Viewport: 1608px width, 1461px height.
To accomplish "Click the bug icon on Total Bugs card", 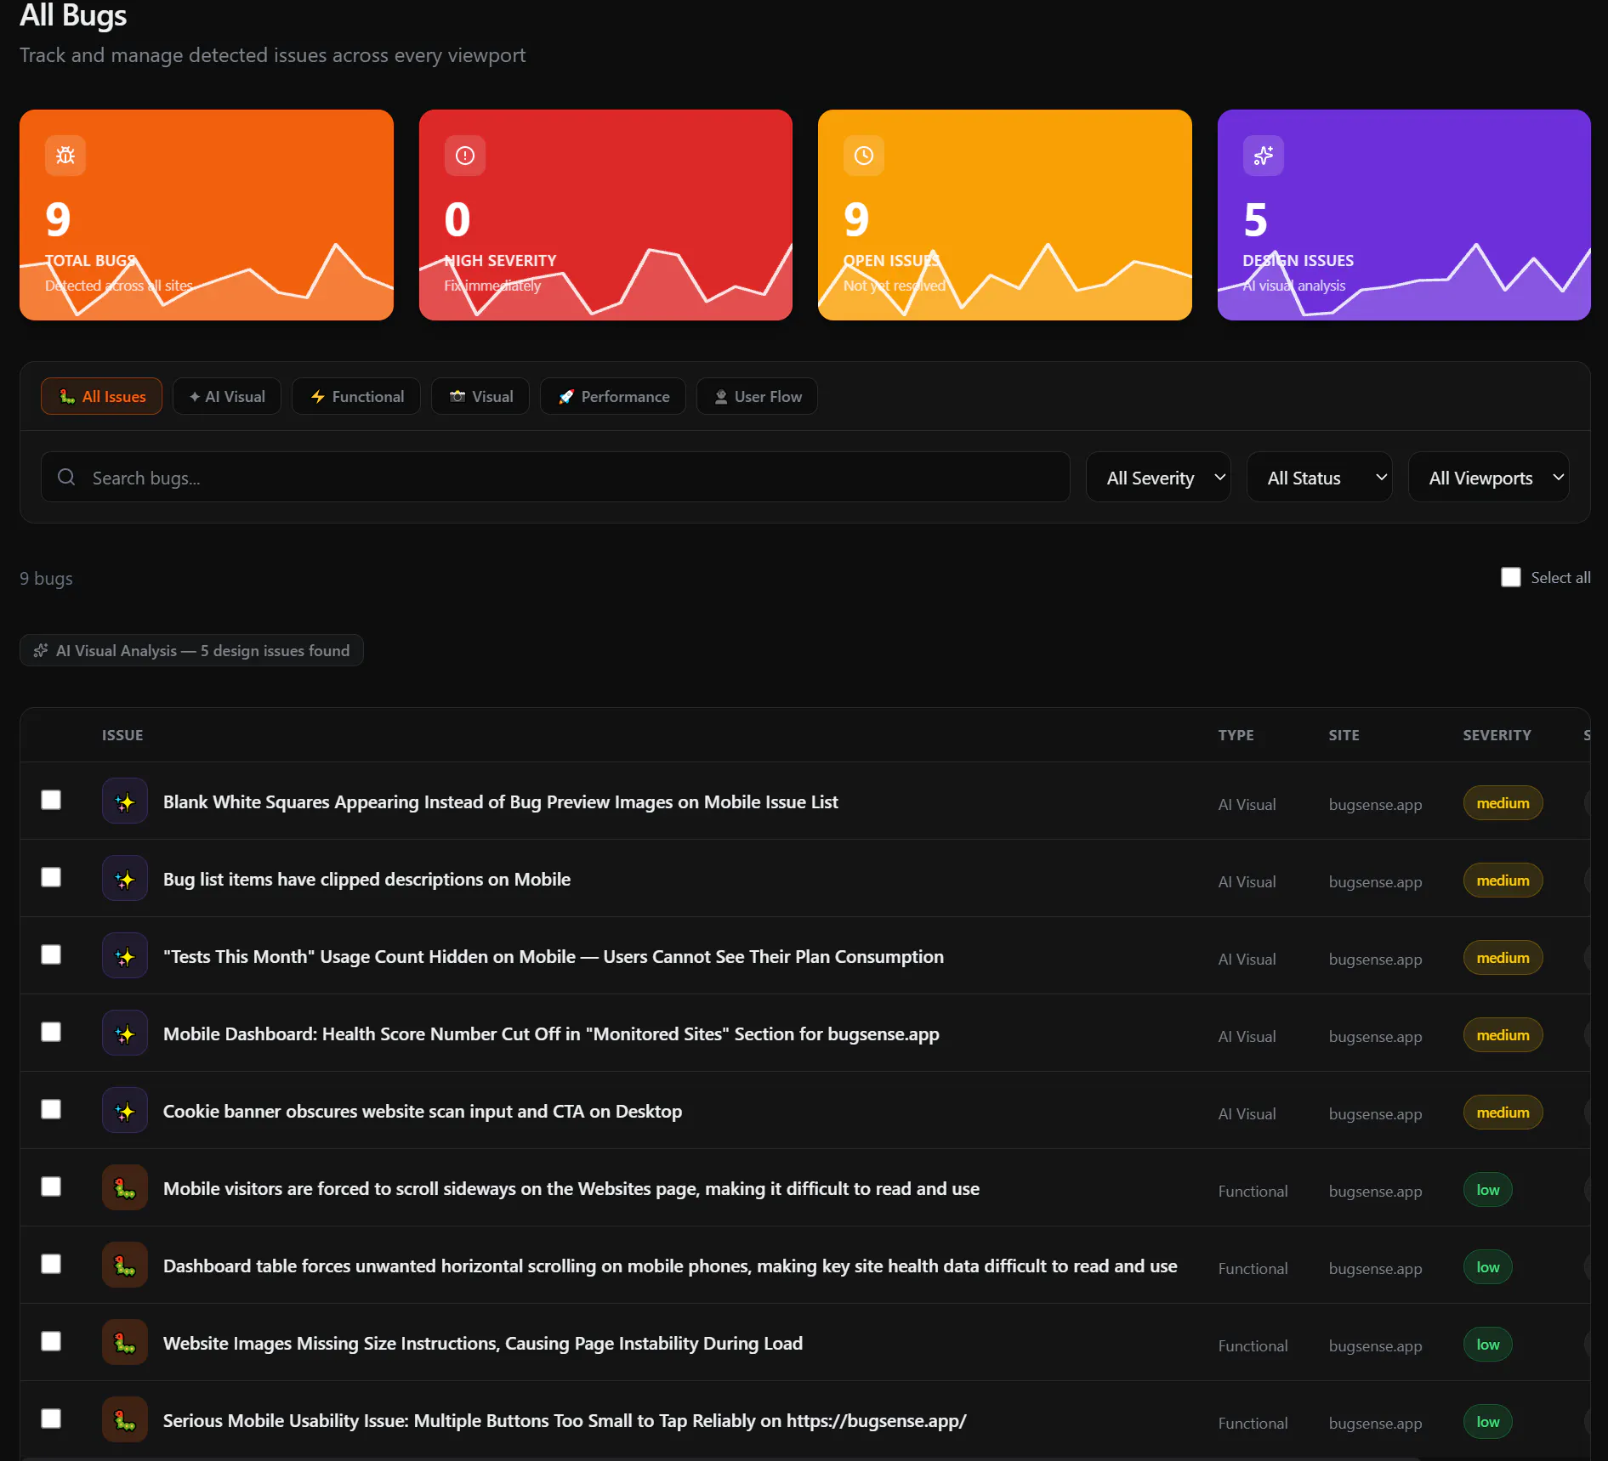I will pyautogui.click(x=65, y=156).
